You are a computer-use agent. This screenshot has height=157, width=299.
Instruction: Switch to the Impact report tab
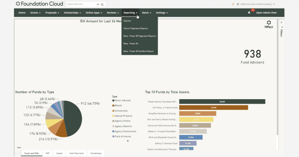point(59,153)
